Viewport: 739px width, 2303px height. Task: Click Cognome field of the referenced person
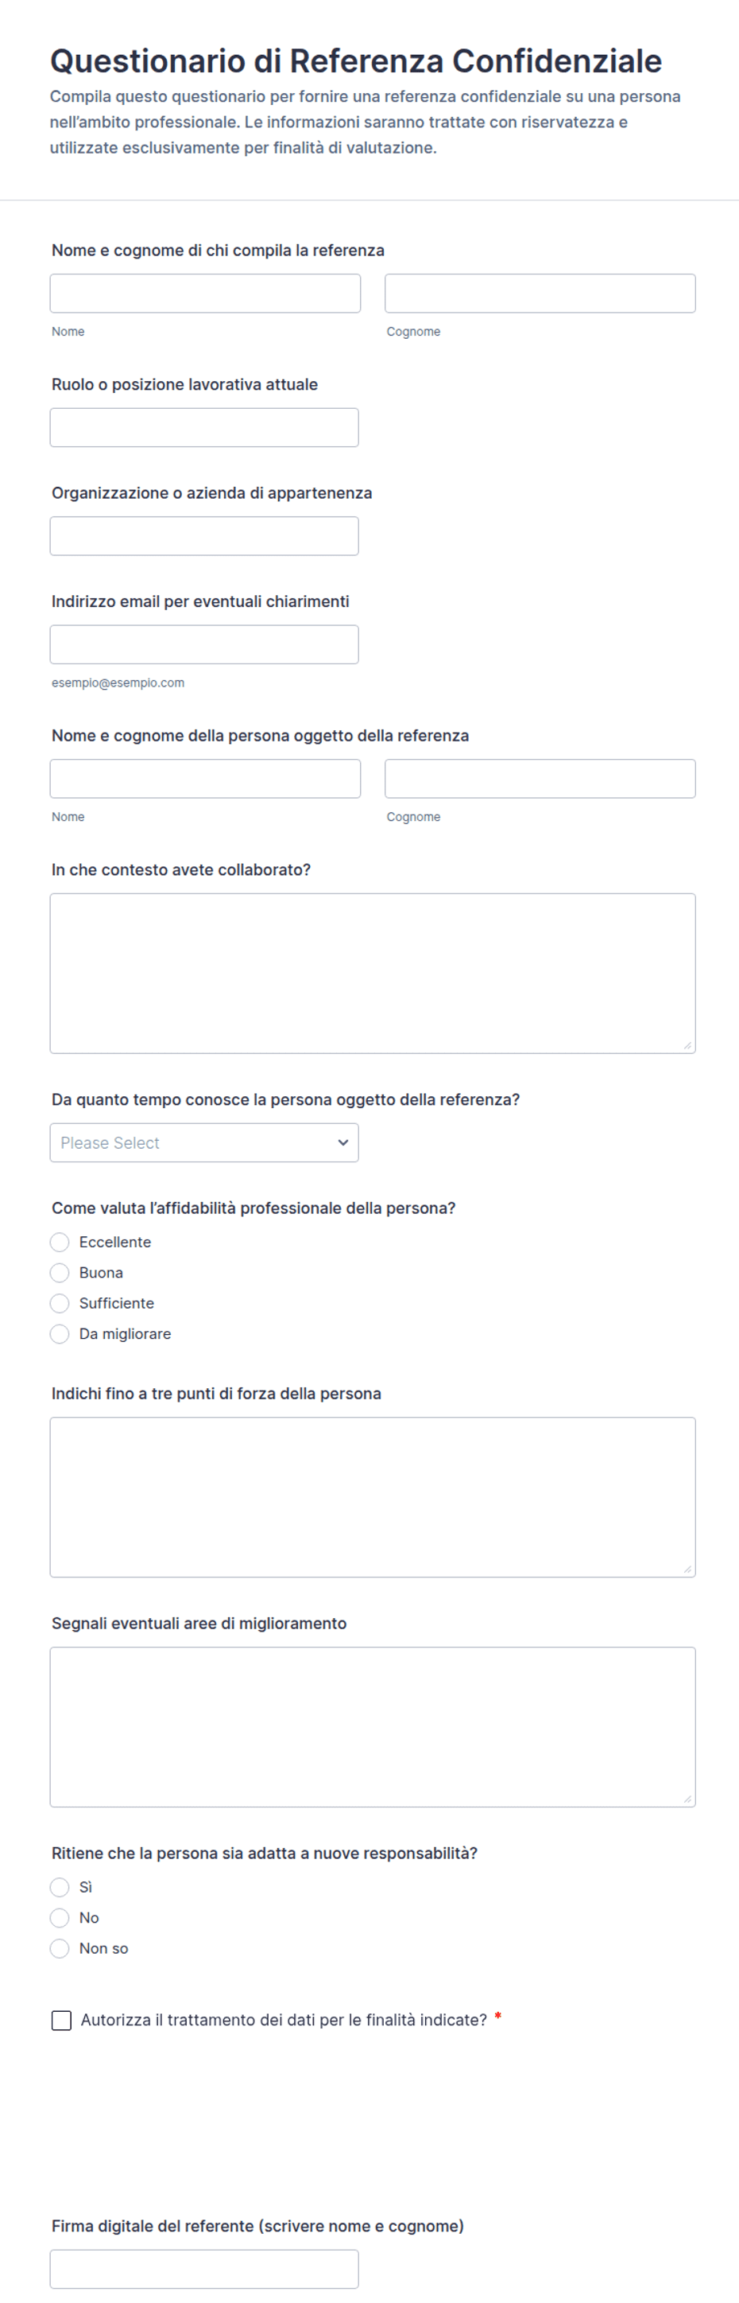tap(540, 779)
